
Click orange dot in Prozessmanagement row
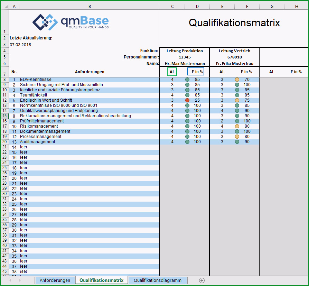(x=237, y=137)
